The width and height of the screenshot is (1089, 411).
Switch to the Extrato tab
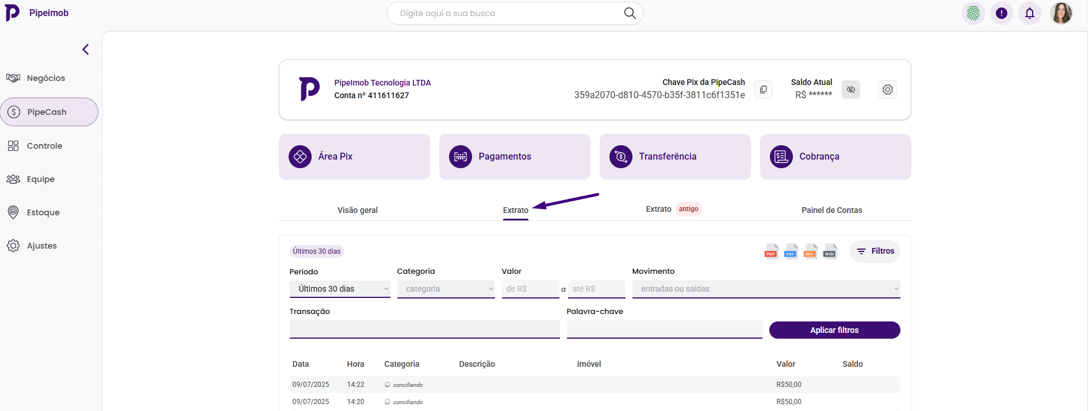point(516,210)
